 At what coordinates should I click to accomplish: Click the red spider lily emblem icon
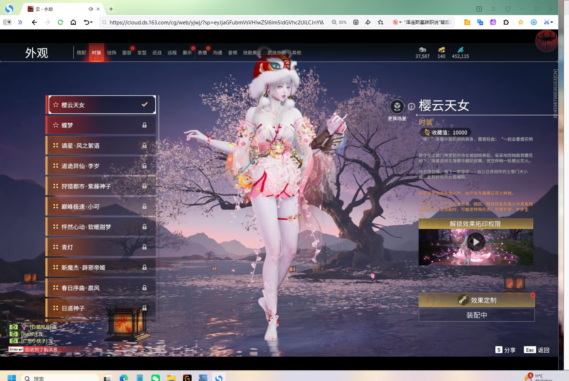(546, 41)
